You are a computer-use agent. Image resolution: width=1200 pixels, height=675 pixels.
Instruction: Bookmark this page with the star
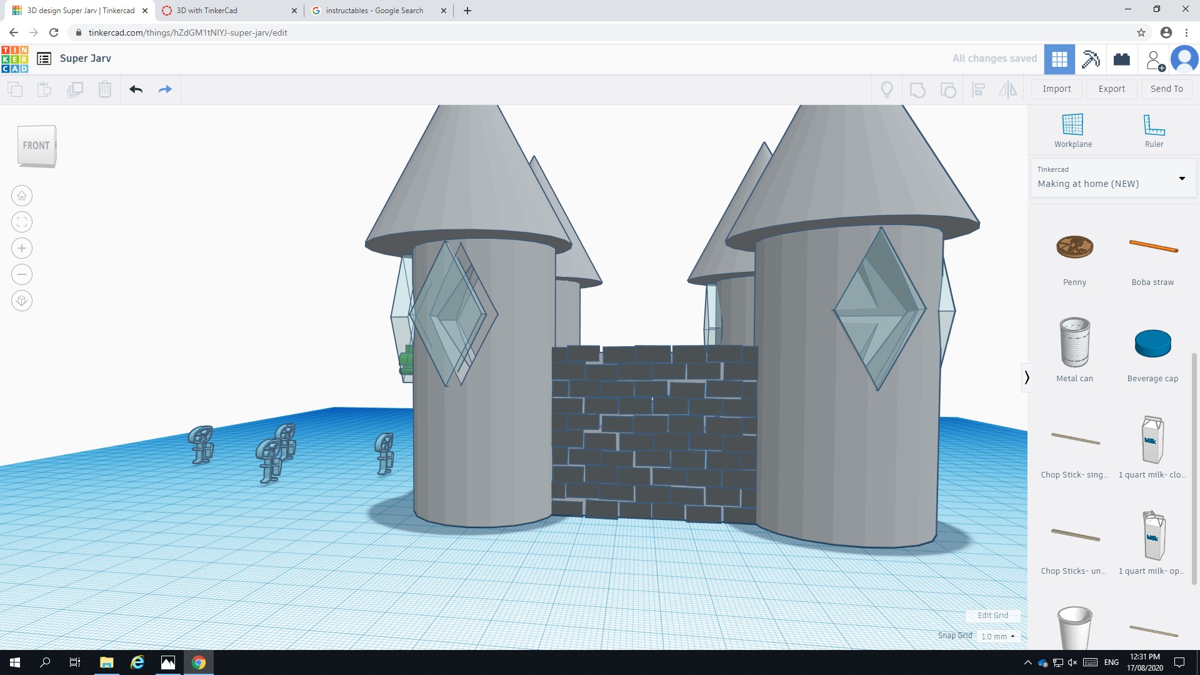1141,32
